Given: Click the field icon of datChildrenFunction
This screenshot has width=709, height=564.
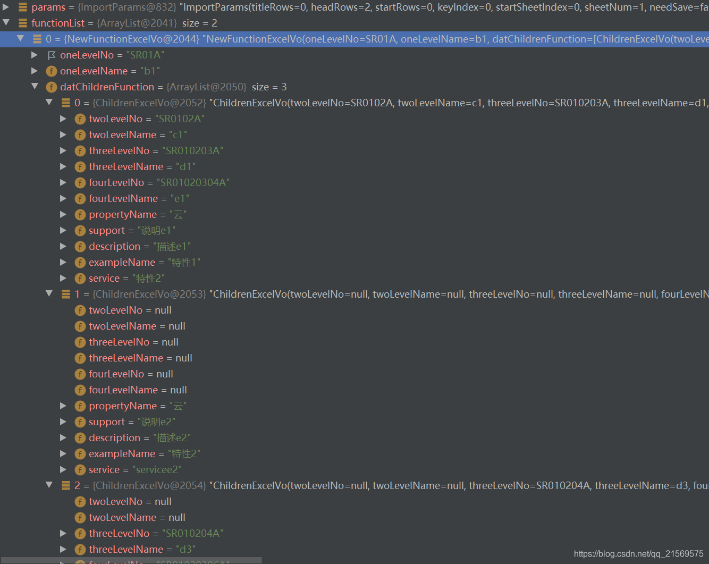Looking at the screenshot, I should pos(52,87).
